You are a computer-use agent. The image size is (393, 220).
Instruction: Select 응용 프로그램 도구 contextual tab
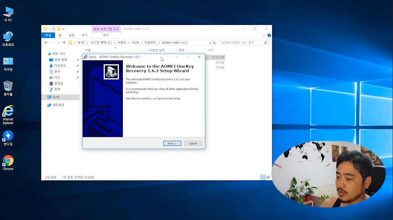pyautogui.click(x=106, y=29)
